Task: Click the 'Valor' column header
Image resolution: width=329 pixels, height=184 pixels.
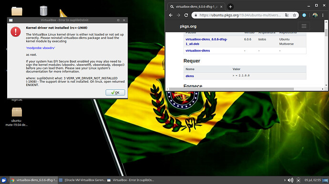Action: point(236,69)
